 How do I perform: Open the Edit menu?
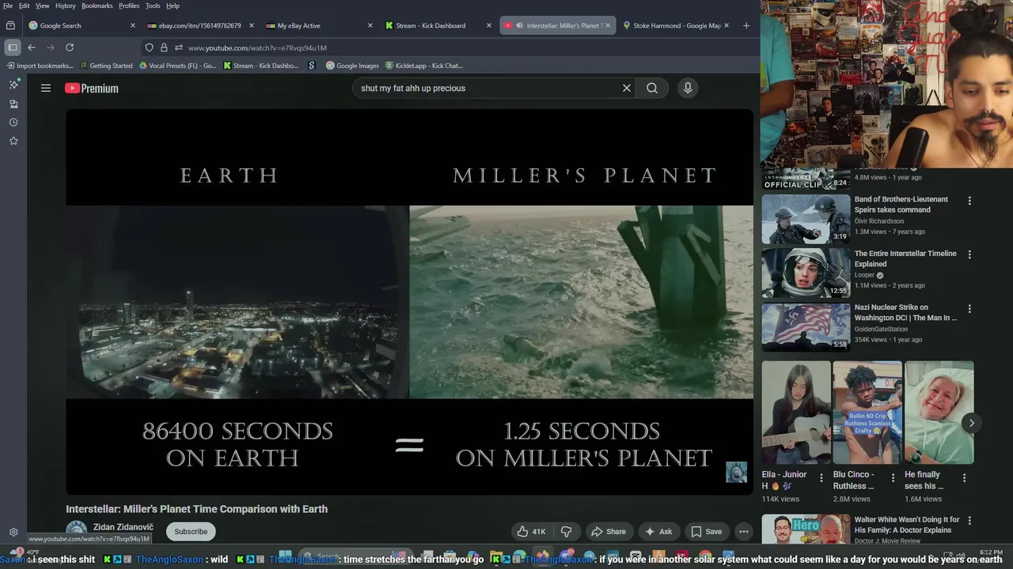(x=25, y=6)
